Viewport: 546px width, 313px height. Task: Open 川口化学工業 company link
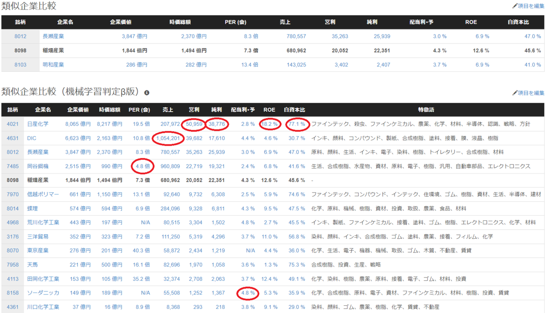point(43,307)
